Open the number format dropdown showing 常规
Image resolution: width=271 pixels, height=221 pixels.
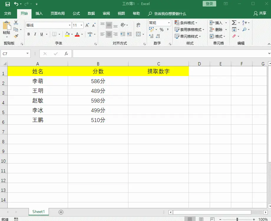coord(160,23)
